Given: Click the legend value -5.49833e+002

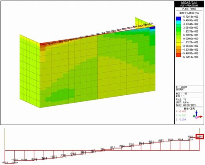Looking at the screenshot, I should 190,53.
